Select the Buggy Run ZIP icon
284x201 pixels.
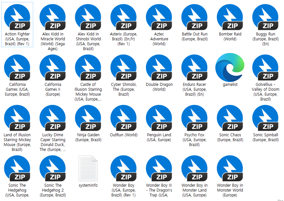click(x=265, y=17)
